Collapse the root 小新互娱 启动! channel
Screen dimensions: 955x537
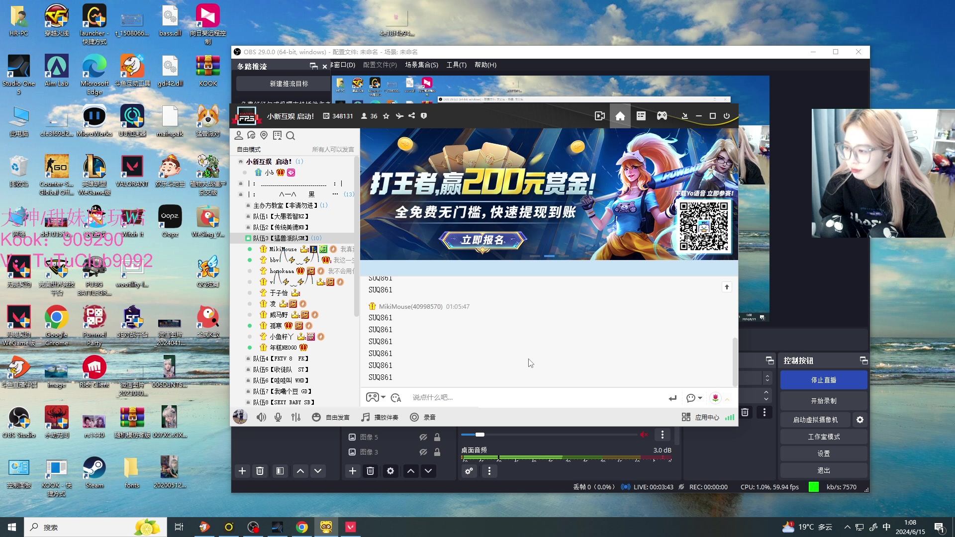tap(241, 162)
